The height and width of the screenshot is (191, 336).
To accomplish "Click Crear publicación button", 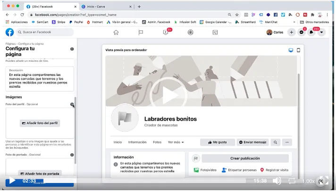I will click(245, 158).
